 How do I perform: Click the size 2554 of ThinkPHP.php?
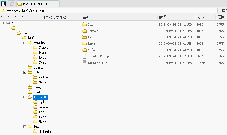pos(200,56)
